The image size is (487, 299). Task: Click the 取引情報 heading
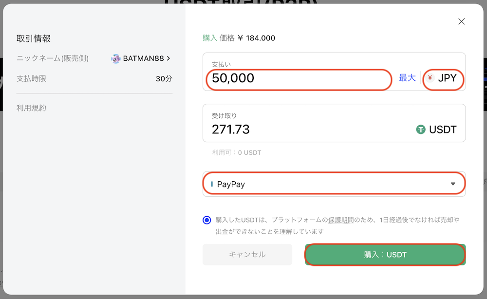pos(34,38)
